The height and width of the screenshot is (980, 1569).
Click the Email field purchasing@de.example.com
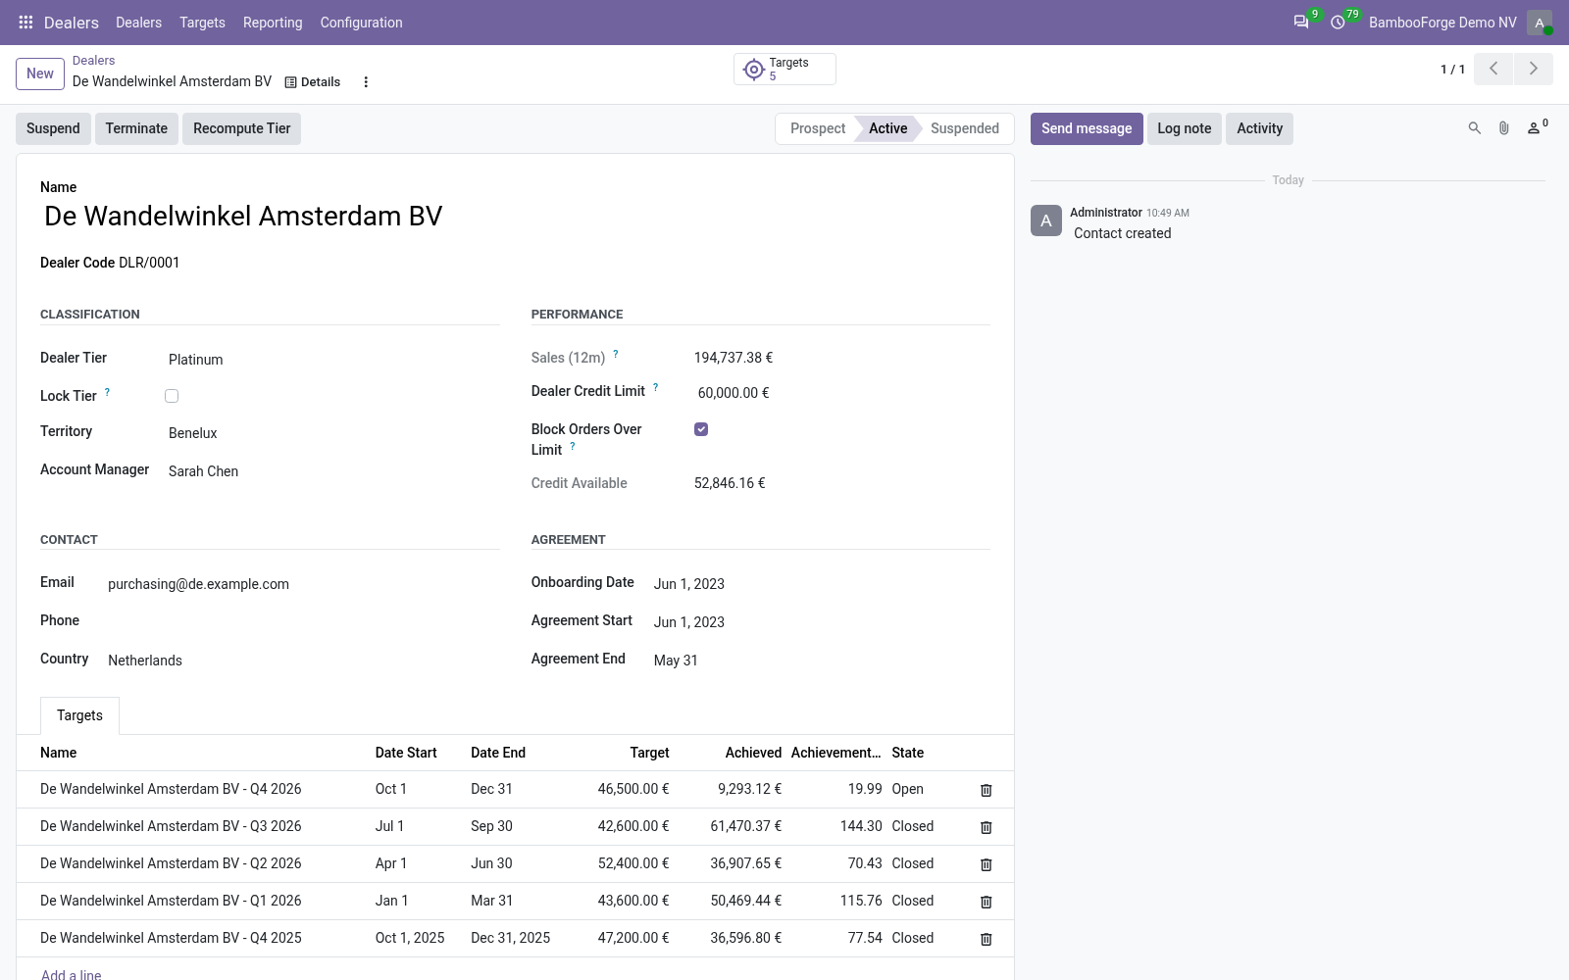pos(302,584)
